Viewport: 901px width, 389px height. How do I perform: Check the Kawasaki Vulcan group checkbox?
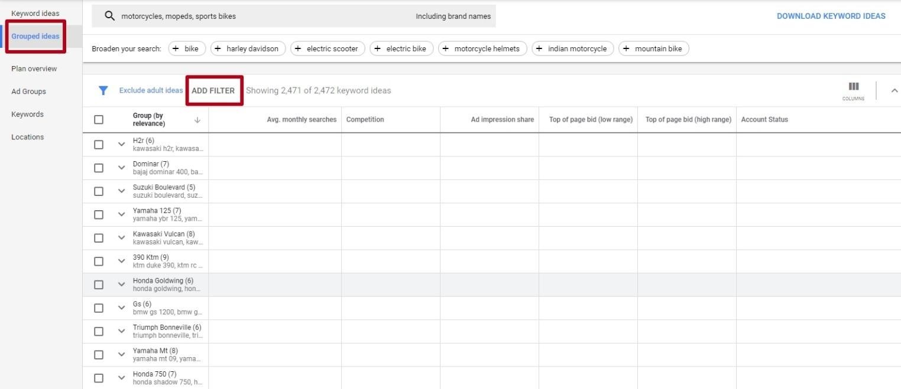pyautogui.click(x=99, y=238)
